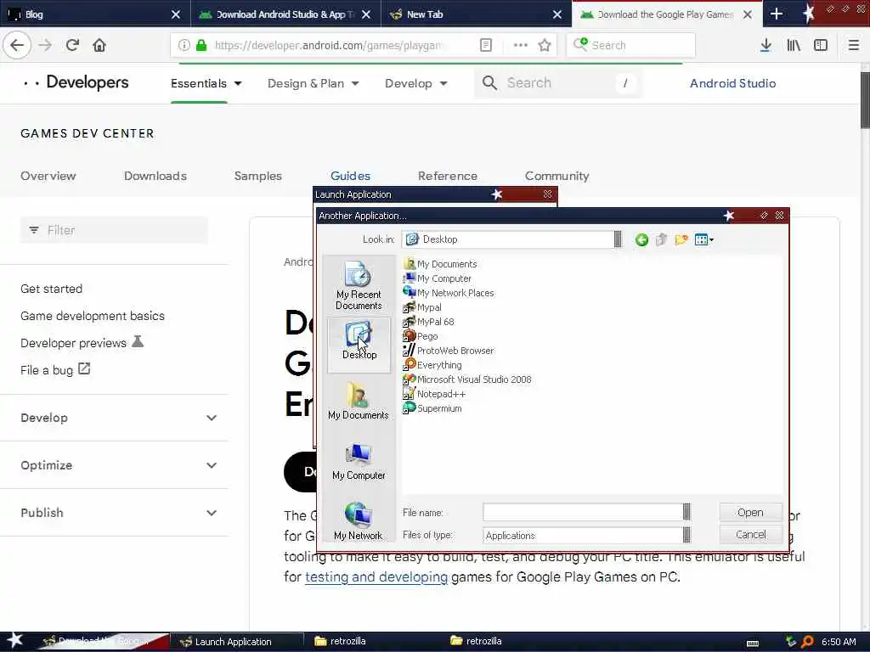This screenshot has width=870, height=652.
Task: Open the downloads arrow icon
Action: point(765,45)
